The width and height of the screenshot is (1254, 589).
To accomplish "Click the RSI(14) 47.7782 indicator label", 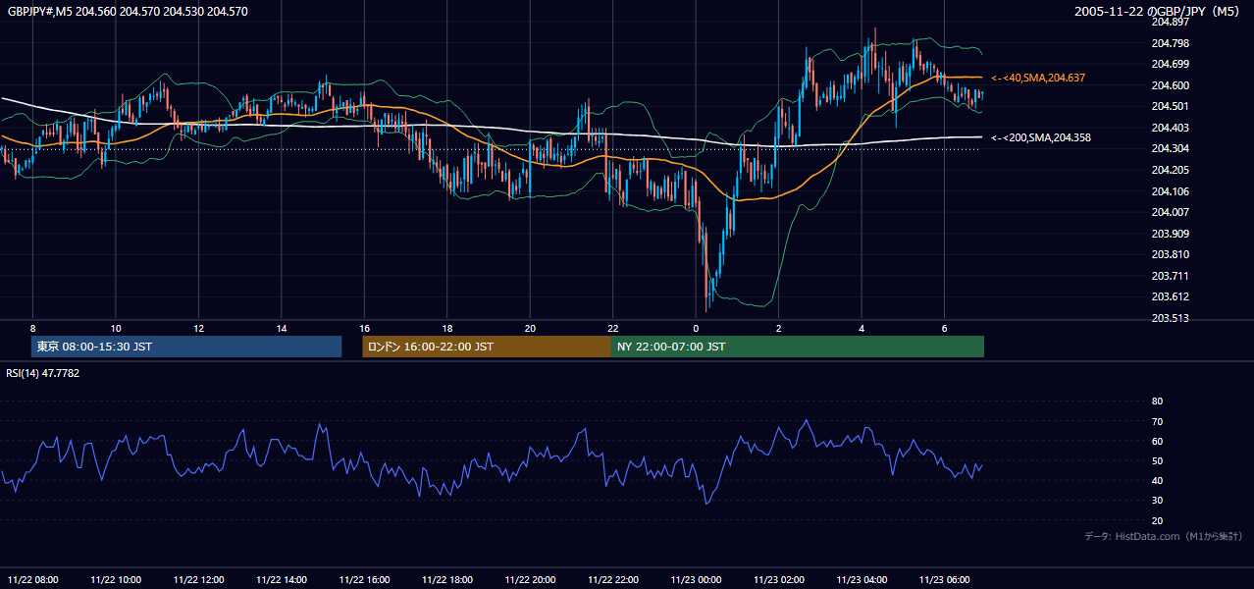I will (43, 373).
